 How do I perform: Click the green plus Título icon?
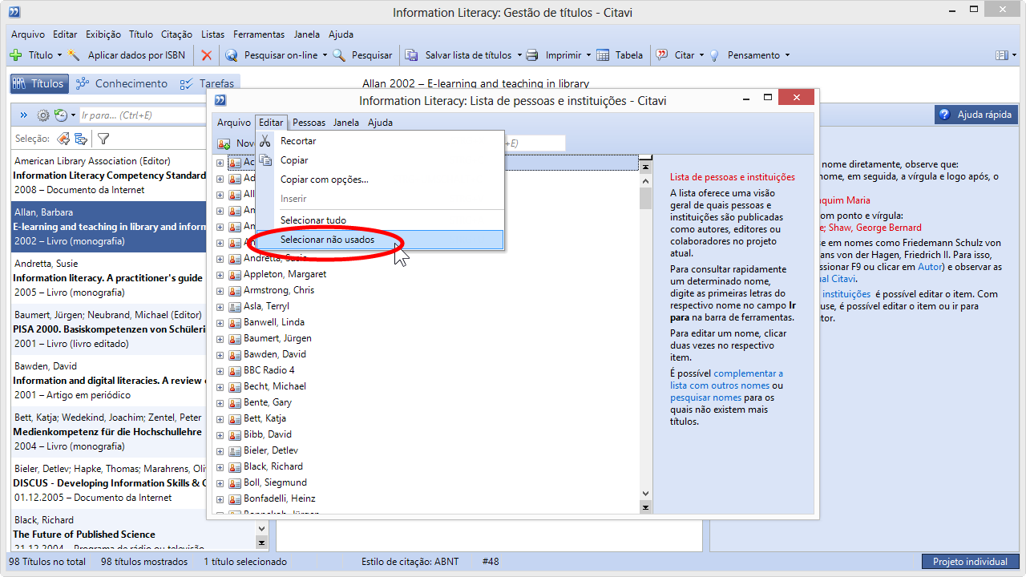[15, 55]
